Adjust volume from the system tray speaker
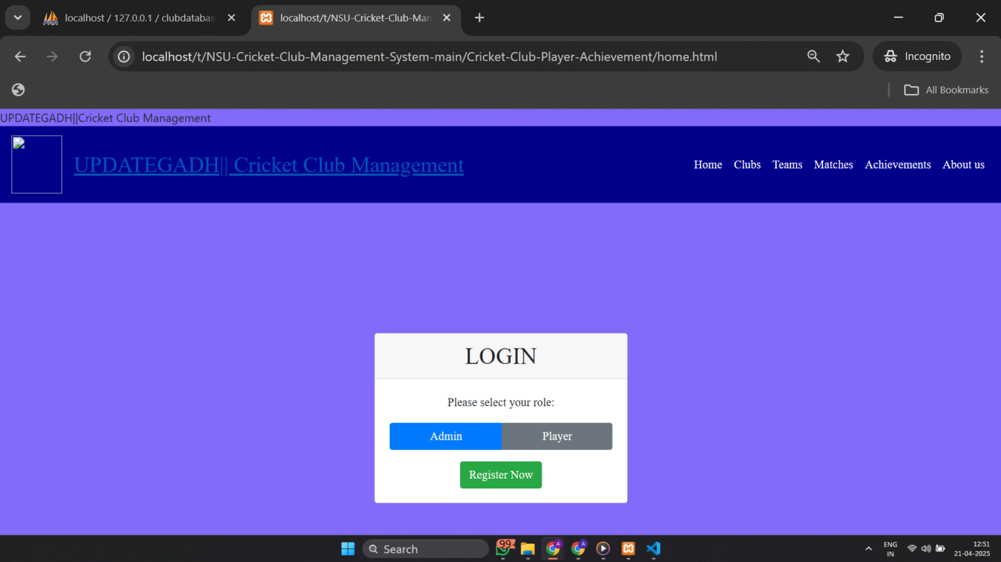This screenshot has height=562, width=1001. pos(926,549)
